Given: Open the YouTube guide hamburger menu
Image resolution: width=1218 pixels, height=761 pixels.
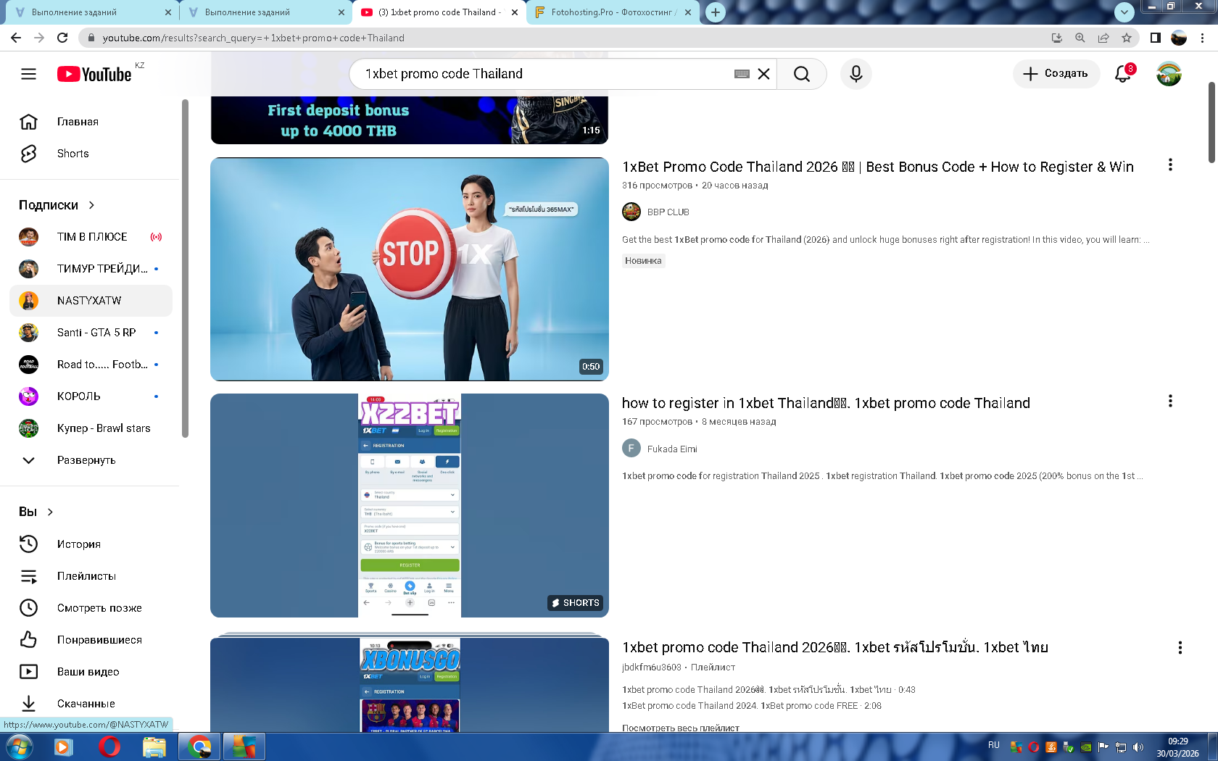Looking at the screenshot, I should coord(28,74).
